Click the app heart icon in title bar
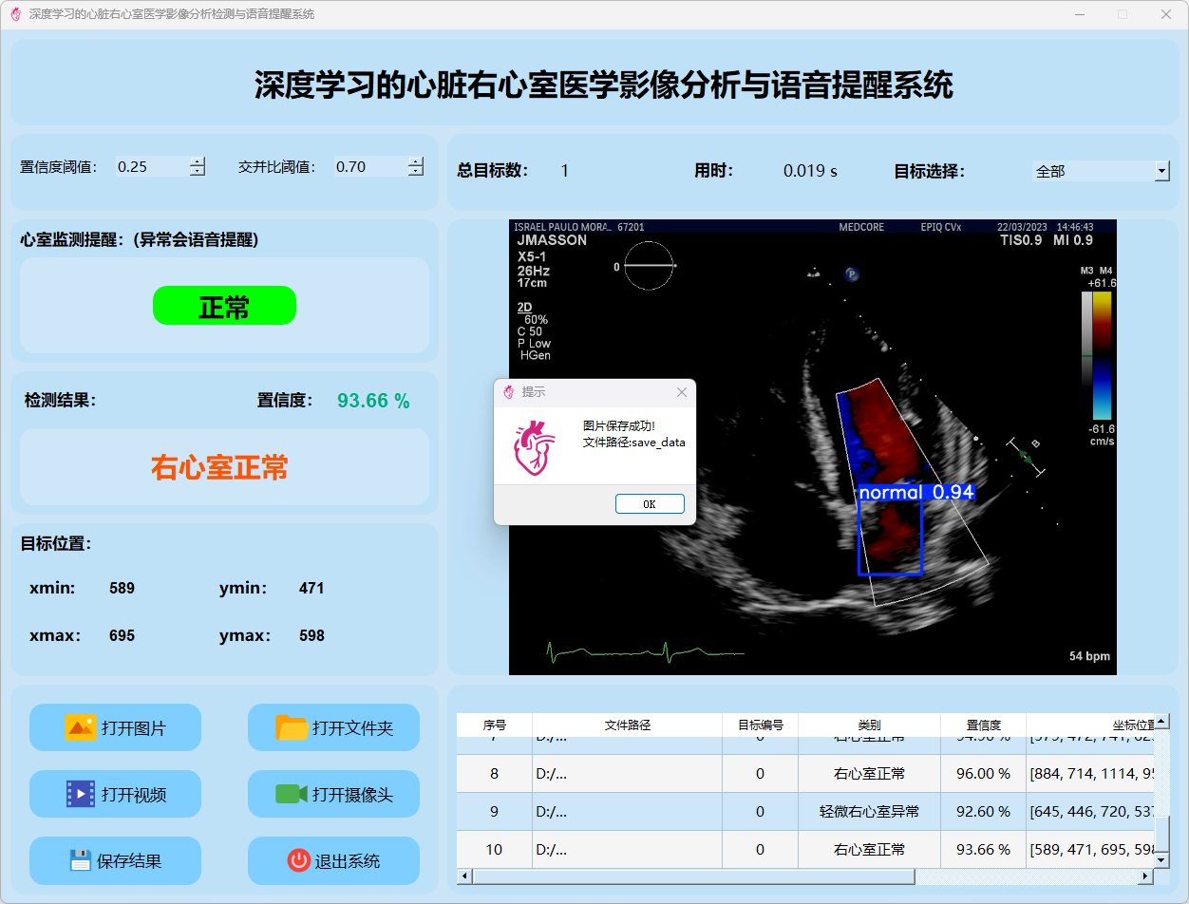 click(x=15, y=14)
